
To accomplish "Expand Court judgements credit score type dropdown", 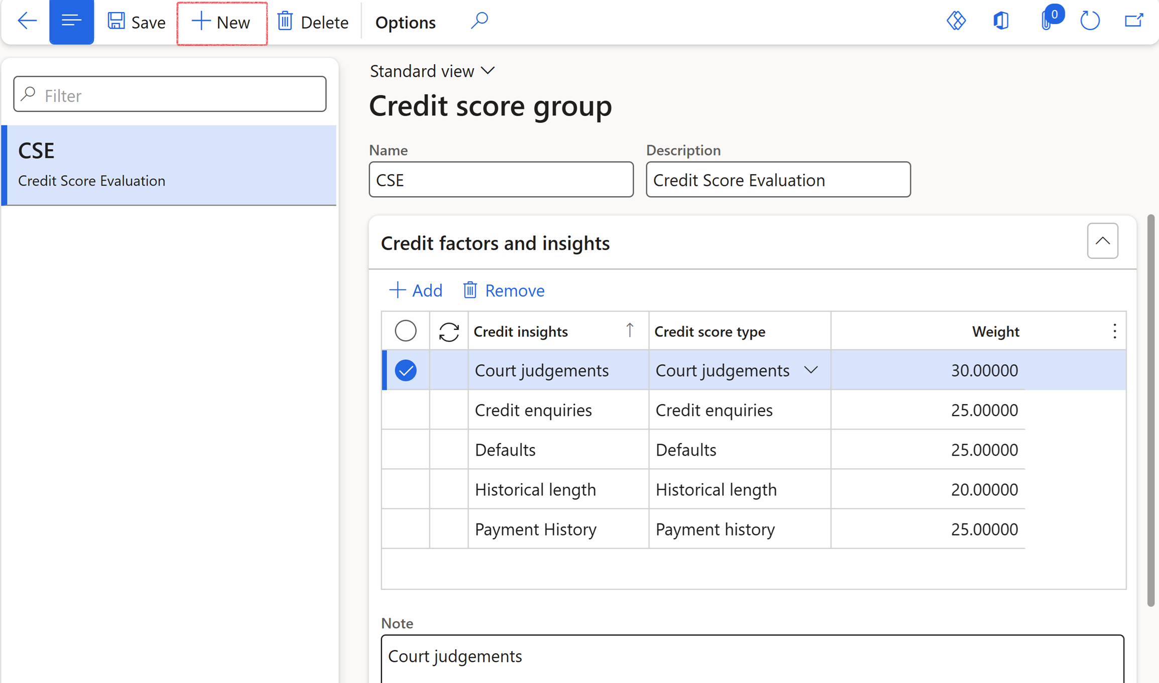I will (810, 370).
